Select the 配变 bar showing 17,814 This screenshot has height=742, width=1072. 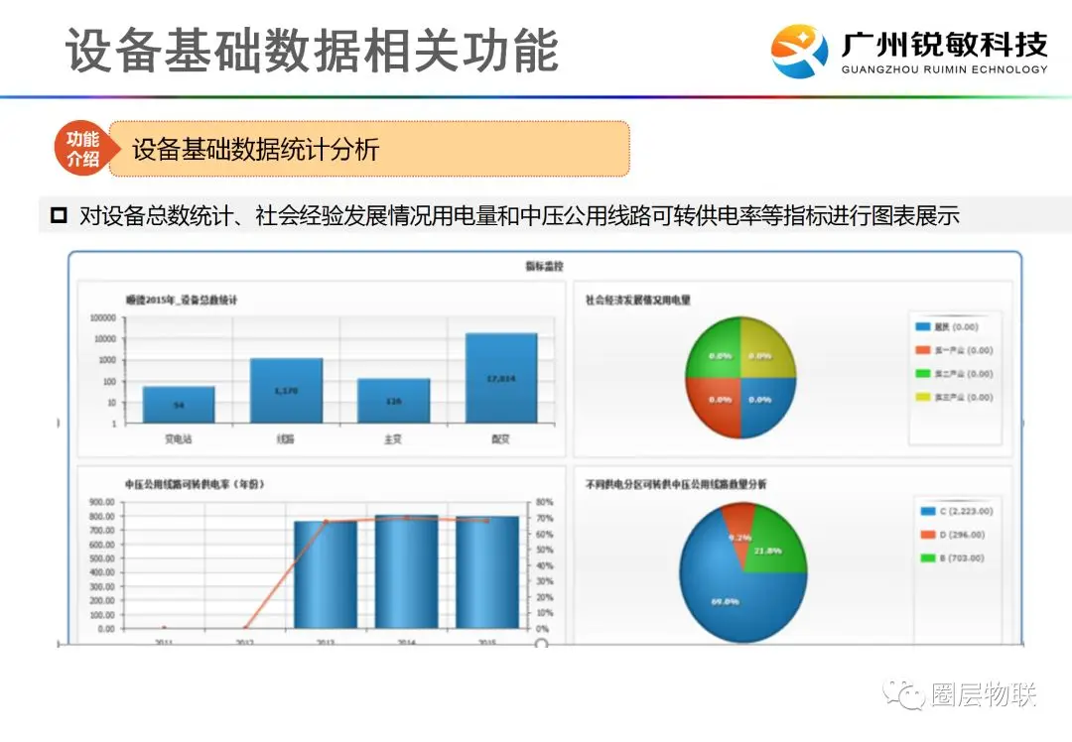pyautogui.click(x=501, y=378)
